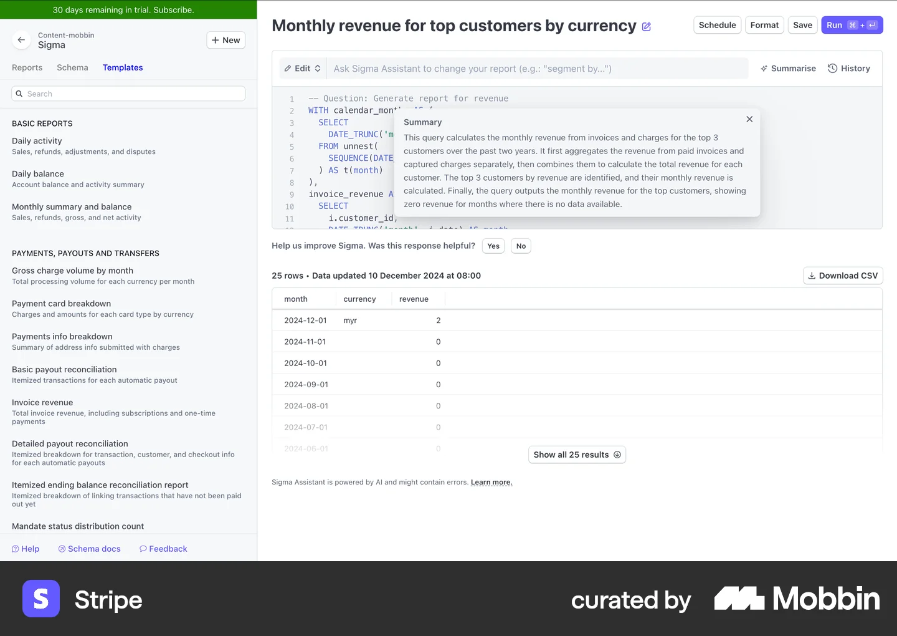Close the Summary popup

pyautogui.click(x=749, y=119)
